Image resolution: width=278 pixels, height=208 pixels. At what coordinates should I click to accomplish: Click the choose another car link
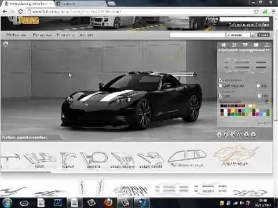coord(25,138)
